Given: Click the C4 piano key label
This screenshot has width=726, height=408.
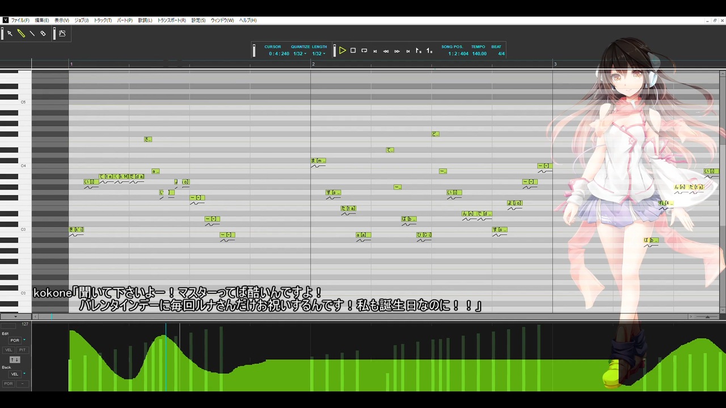Looking at the screenshot, I should [23, 165].
